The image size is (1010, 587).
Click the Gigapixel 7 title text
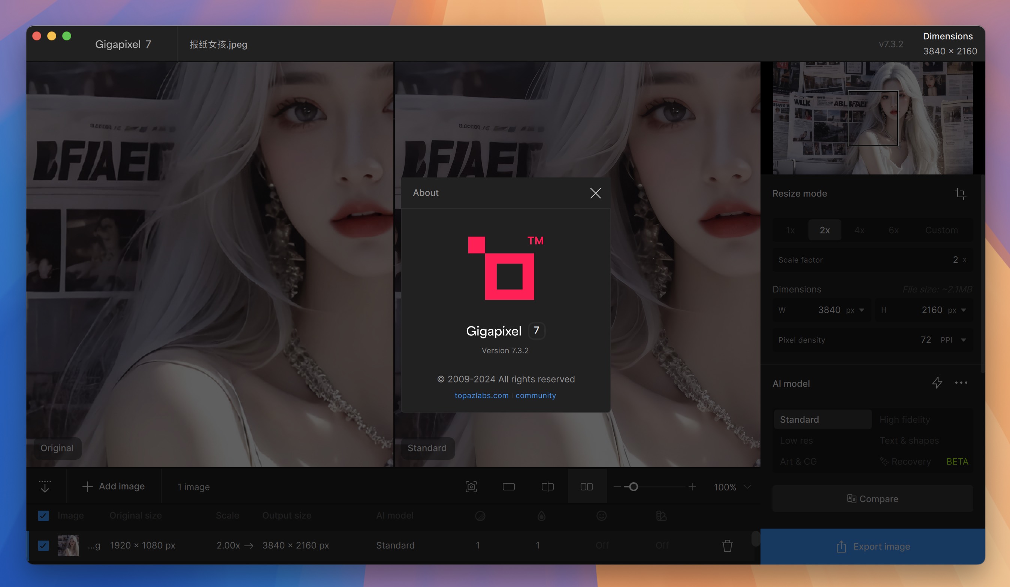coord(123,44)
